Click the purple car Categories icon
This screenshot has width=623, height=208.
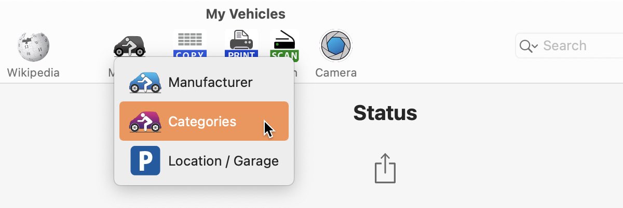click(x=145, y=122)
